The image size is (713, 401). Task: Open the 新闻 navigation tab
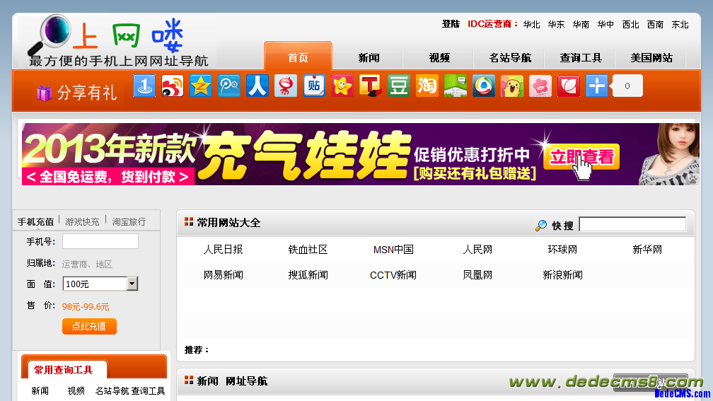(369, 58)
